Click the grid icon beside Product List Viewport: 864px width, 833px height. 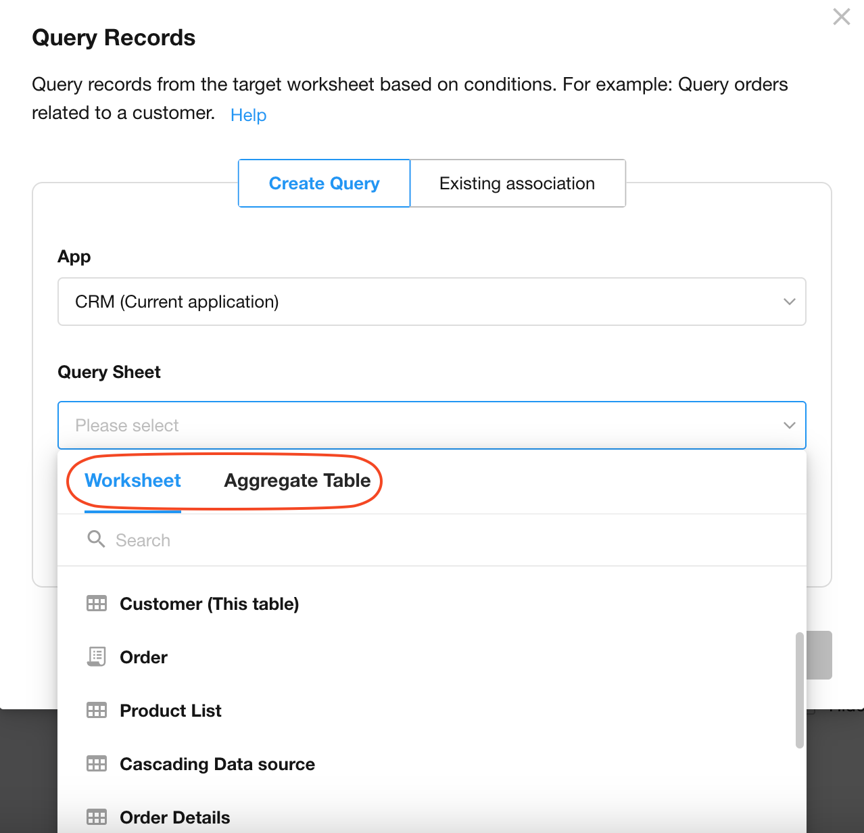[97, 711]
